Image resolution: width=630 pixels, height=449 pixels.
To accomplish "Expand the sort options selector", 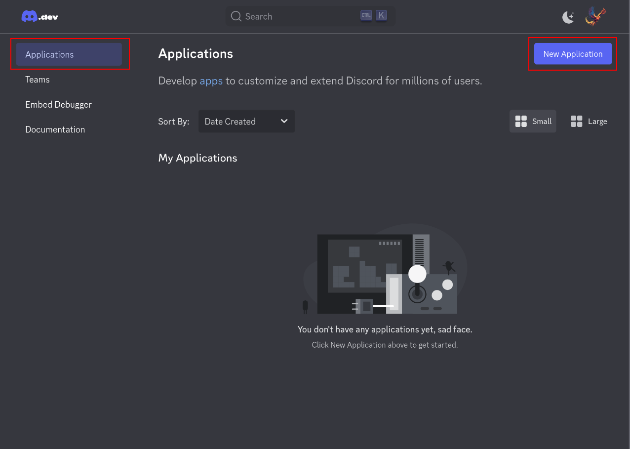I will tap(246, 121).
